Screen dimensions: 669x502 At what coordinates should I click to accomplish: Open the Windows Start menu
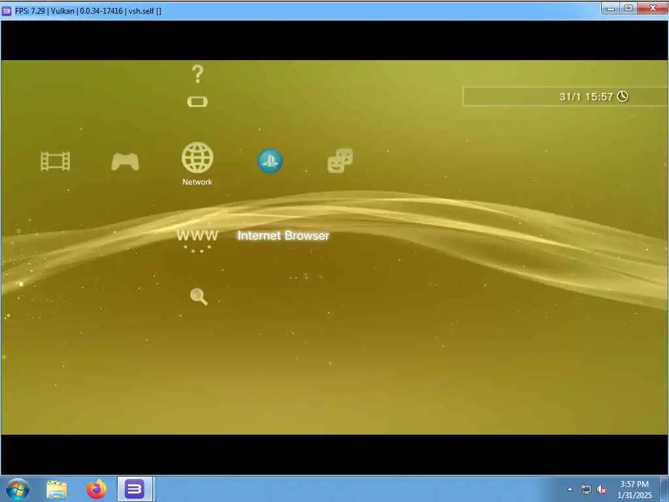tap(18, 489)
